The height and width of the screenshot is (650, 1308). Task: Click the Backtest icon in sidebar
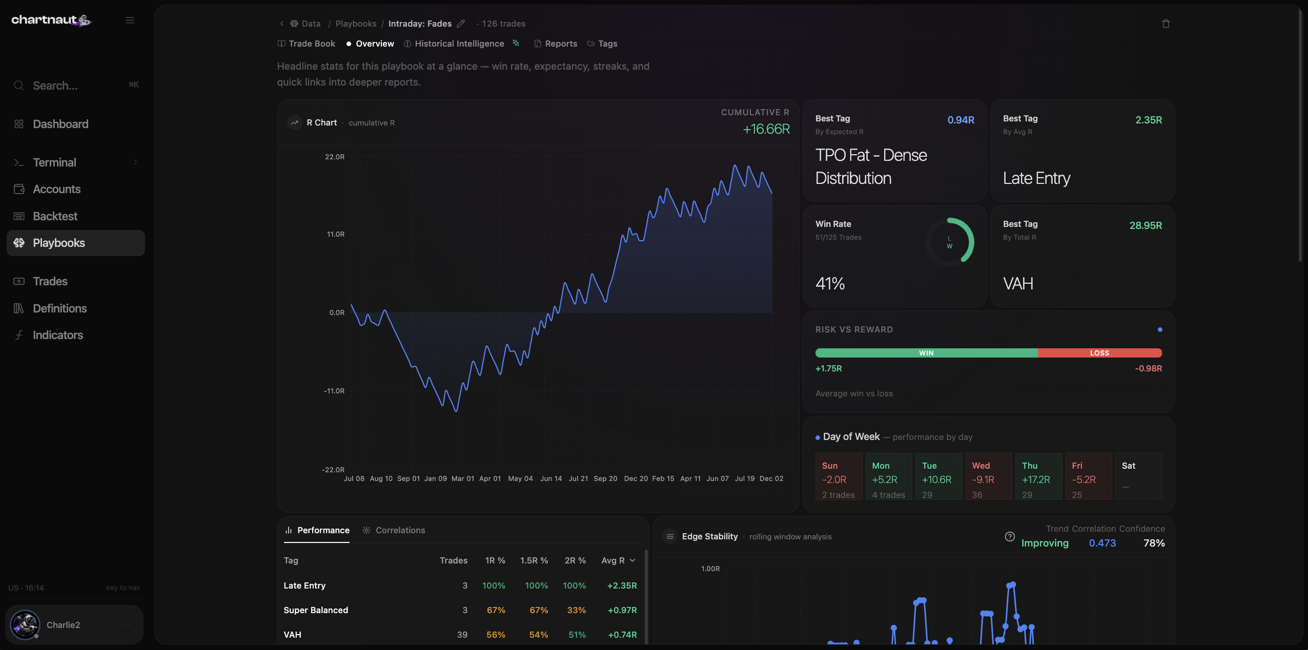point(19,216)
